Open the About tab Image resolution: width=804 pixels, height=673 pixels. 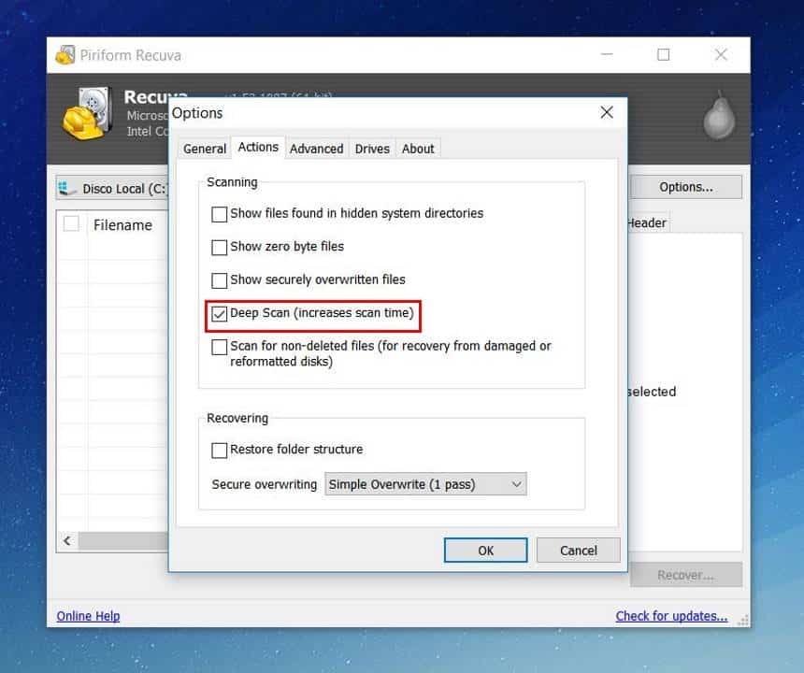[418, 149]
